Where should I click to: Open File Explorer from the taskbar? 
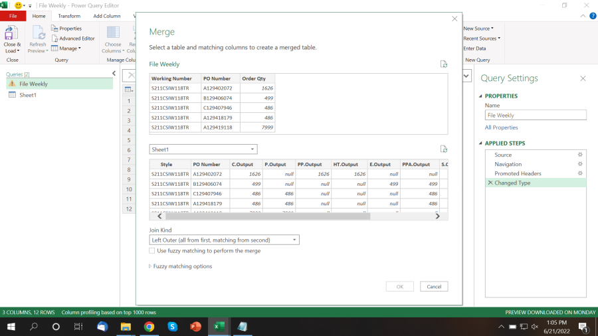click(x=126, y=327)
